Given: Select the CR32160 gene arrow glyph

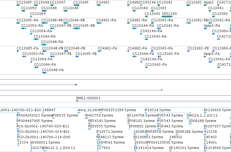Looking at the screenshot, I should click(167, 16).
